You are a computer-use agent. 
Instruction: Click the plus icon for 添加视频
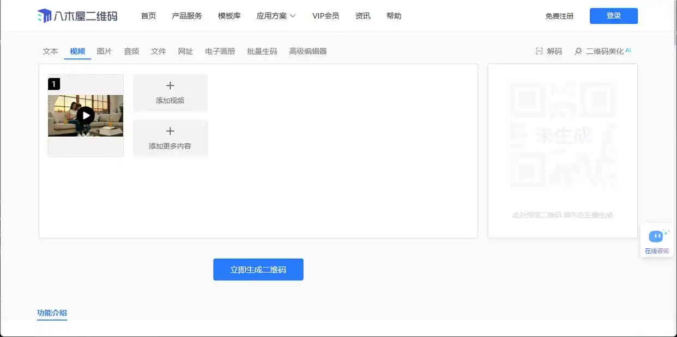[170, 85]
